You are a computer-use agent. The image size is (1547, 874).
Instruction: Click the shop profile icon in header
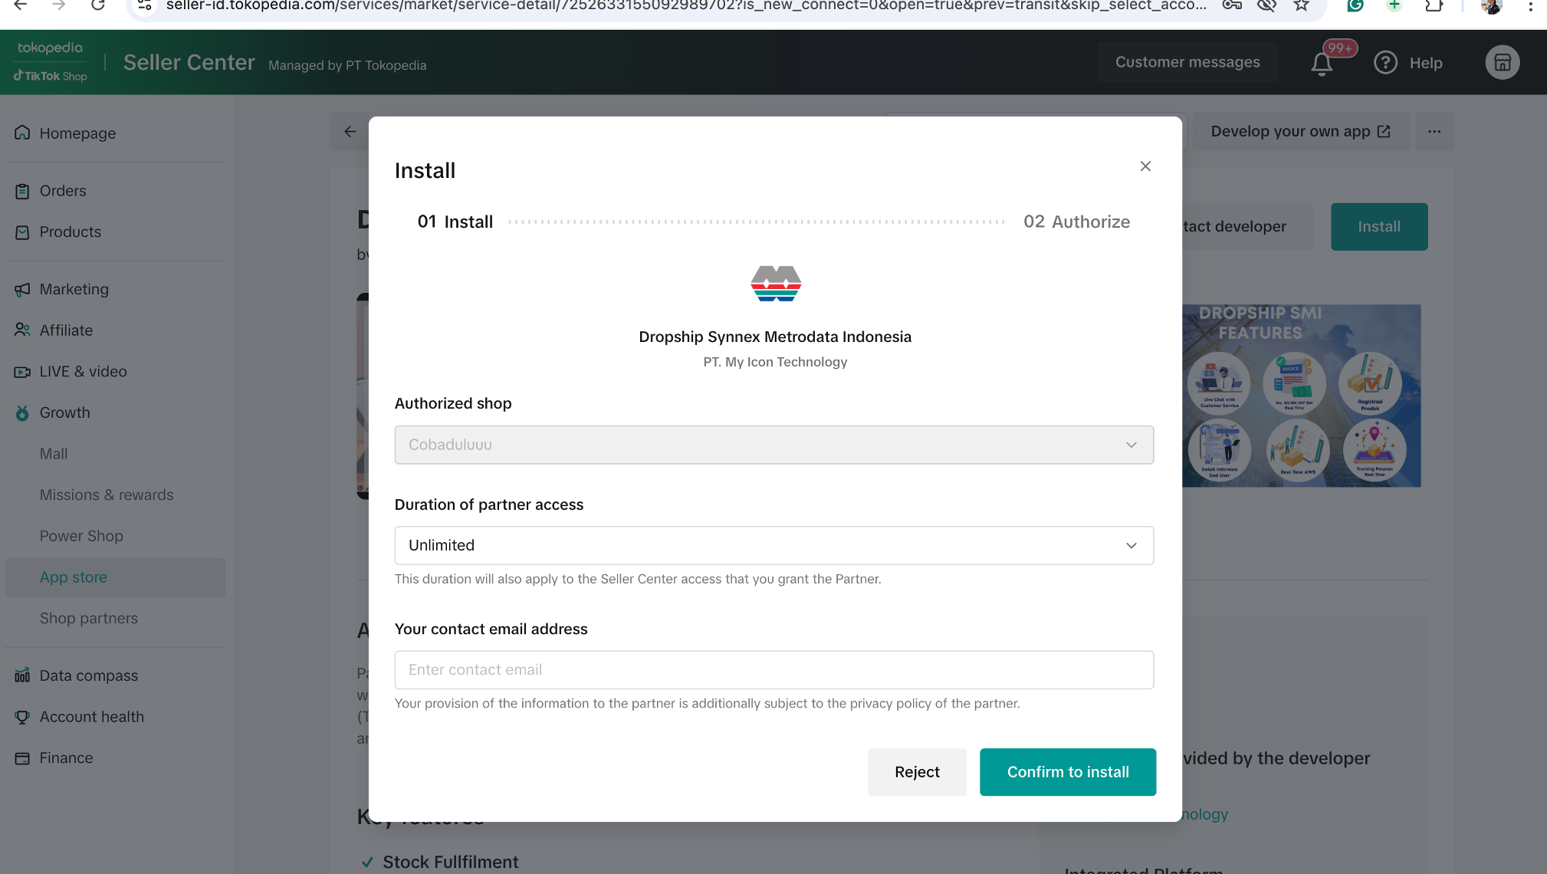coord(1502,63)
